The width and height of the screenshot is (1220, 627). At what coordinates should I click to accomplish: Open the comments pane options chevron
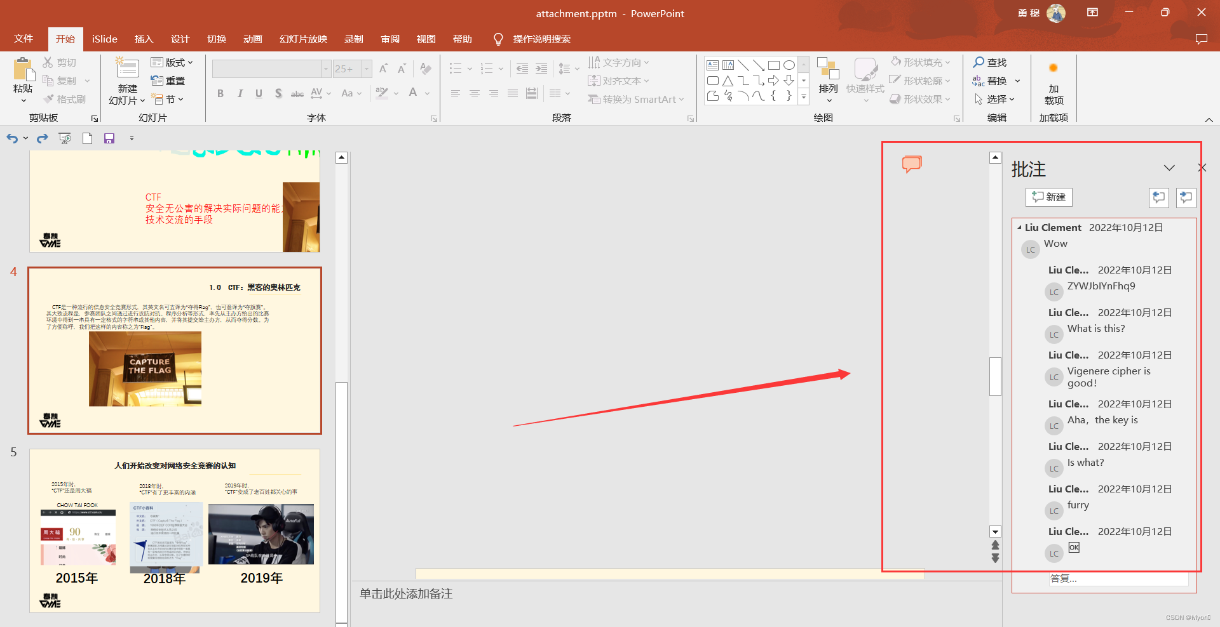pos(1169,168)
